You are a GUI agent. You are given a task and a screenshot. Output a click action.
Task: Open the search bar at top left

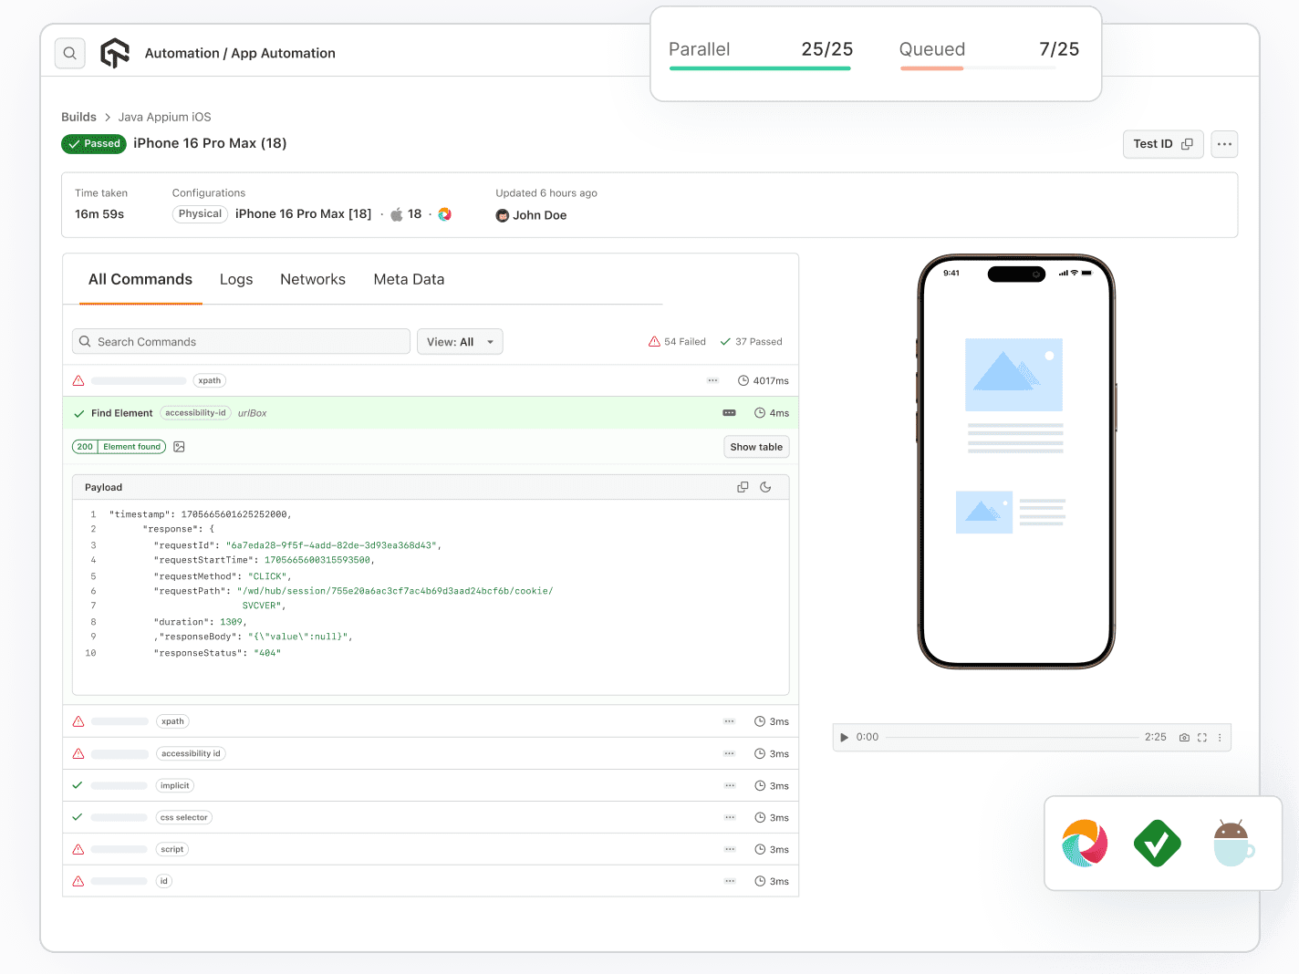pyautogui.click(x=69, y=53)
